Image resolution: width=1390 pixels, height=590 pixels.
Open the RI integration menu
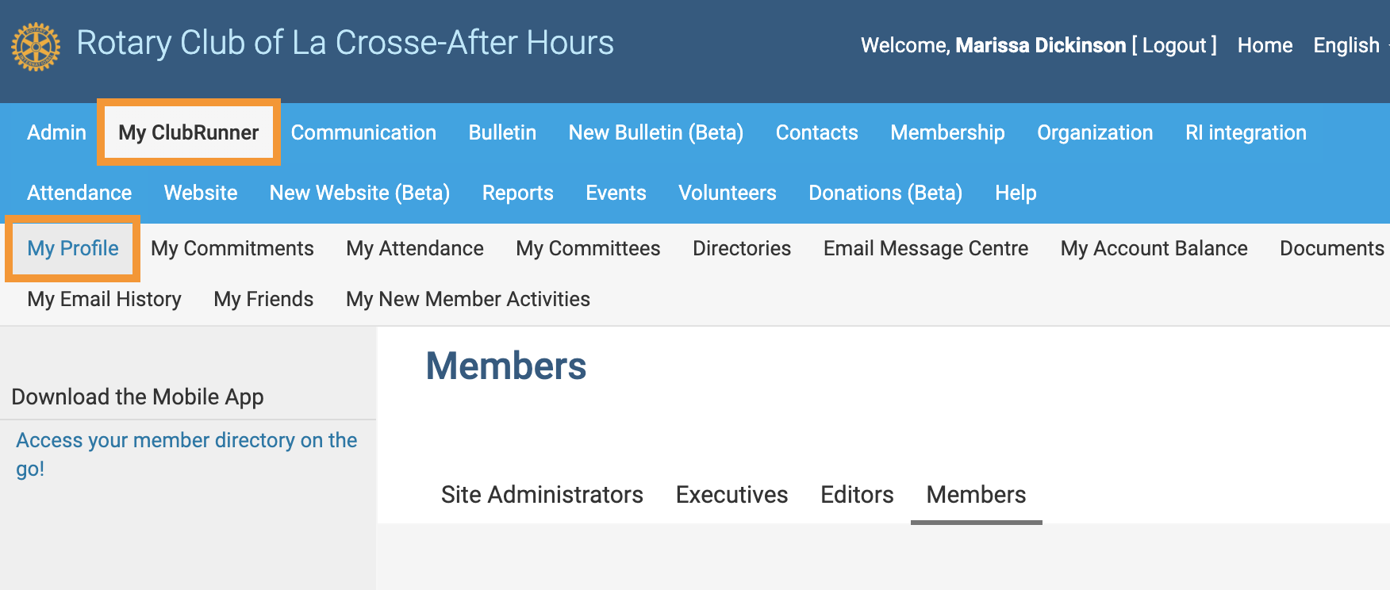coord(1246,132)
